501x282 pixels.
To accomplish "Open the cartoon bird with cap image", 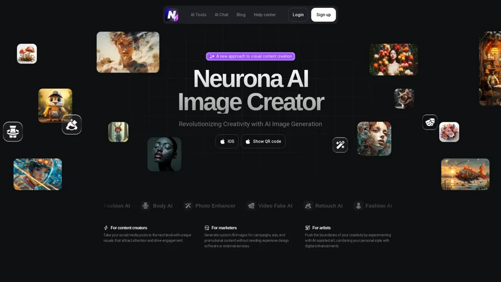I will (x=55, y=105).
